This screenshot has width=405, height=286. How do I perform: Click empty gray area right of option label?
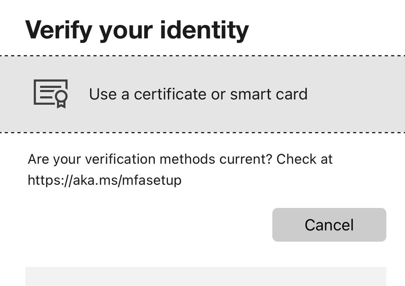pyautogui.click(x=356, y=94)
